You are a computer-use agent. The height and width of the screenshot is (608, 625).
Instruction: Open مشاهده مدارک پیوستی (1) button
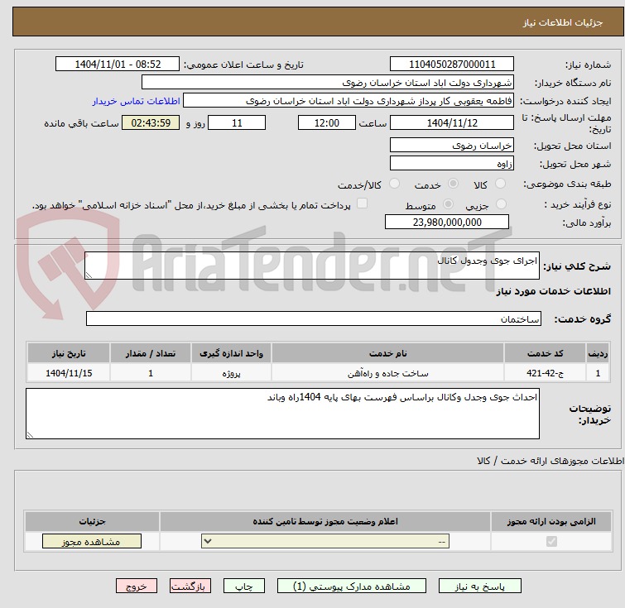point(352,586)
